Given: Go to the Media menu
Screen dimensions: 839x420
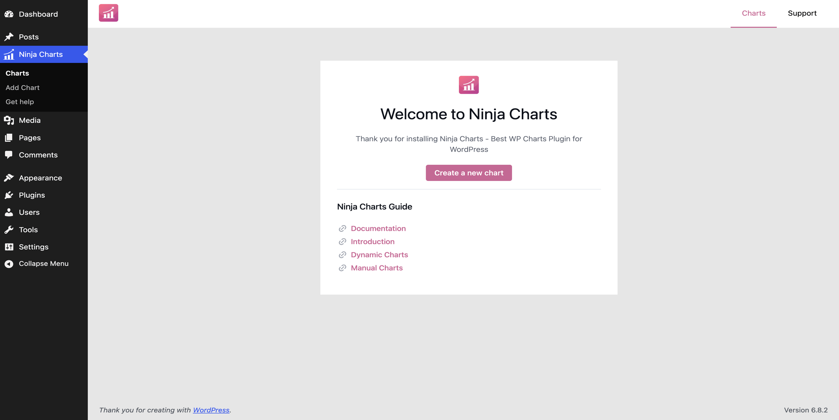Looking at the screenshot, I should coord(44,120).
